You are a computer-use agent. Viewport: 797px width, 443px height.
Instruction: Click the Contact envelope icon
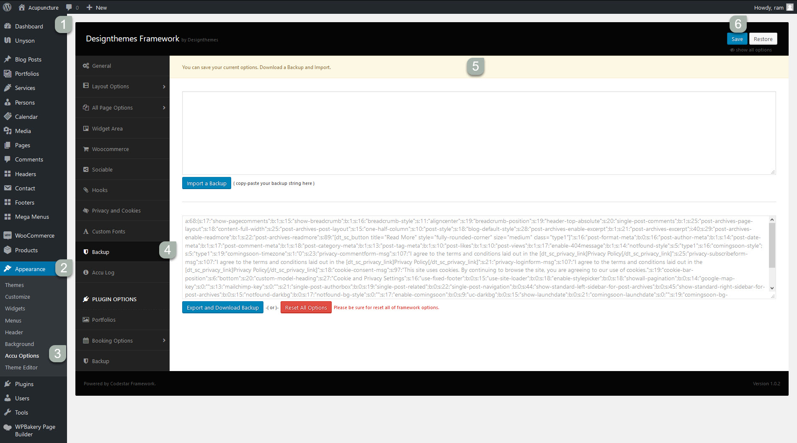(x=8, y=188)
